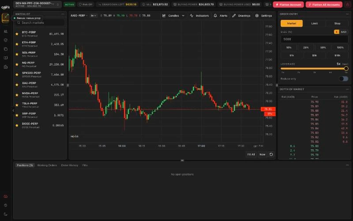Open the AADI-PERP symbol dropdown
The height and width of the screenshot is (221, 353).
click(79, 15)
